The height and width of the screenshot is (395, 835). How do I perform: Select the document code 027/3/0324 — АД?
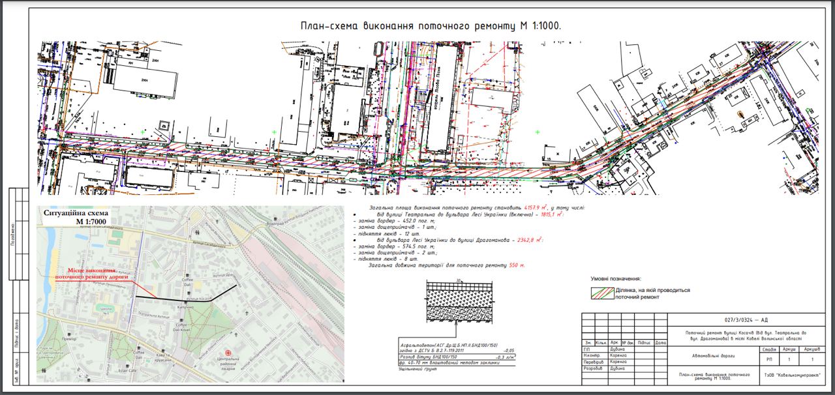click(x=746, y=320)
